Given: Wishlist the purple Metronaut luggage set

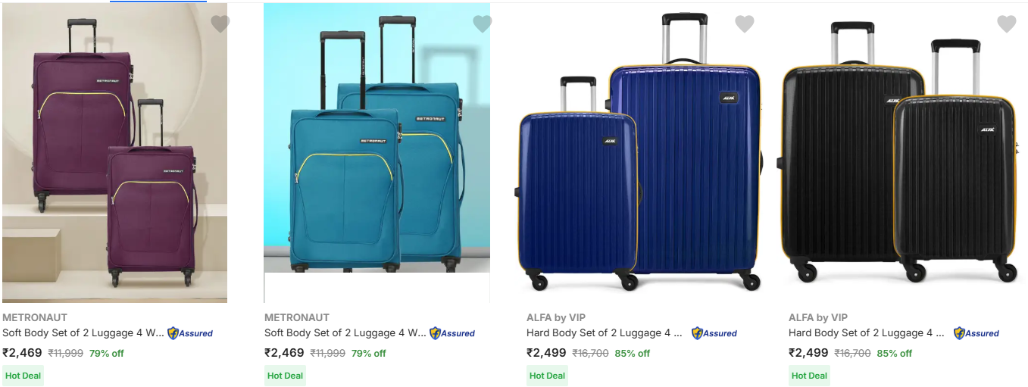Looking at the screenshot, I should [x=220, y=24].
